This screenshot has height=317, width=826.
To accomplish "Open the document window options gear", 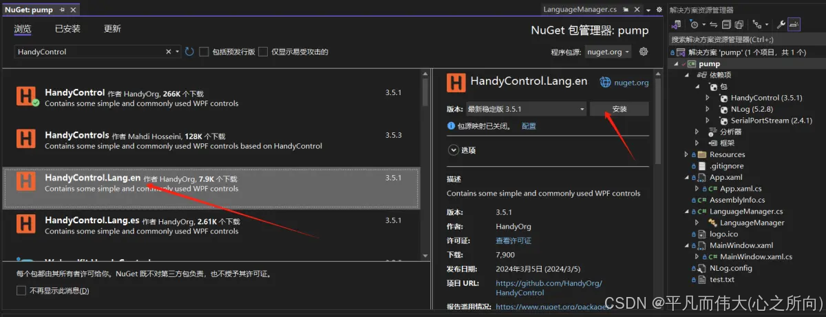I will click(659, 10).
